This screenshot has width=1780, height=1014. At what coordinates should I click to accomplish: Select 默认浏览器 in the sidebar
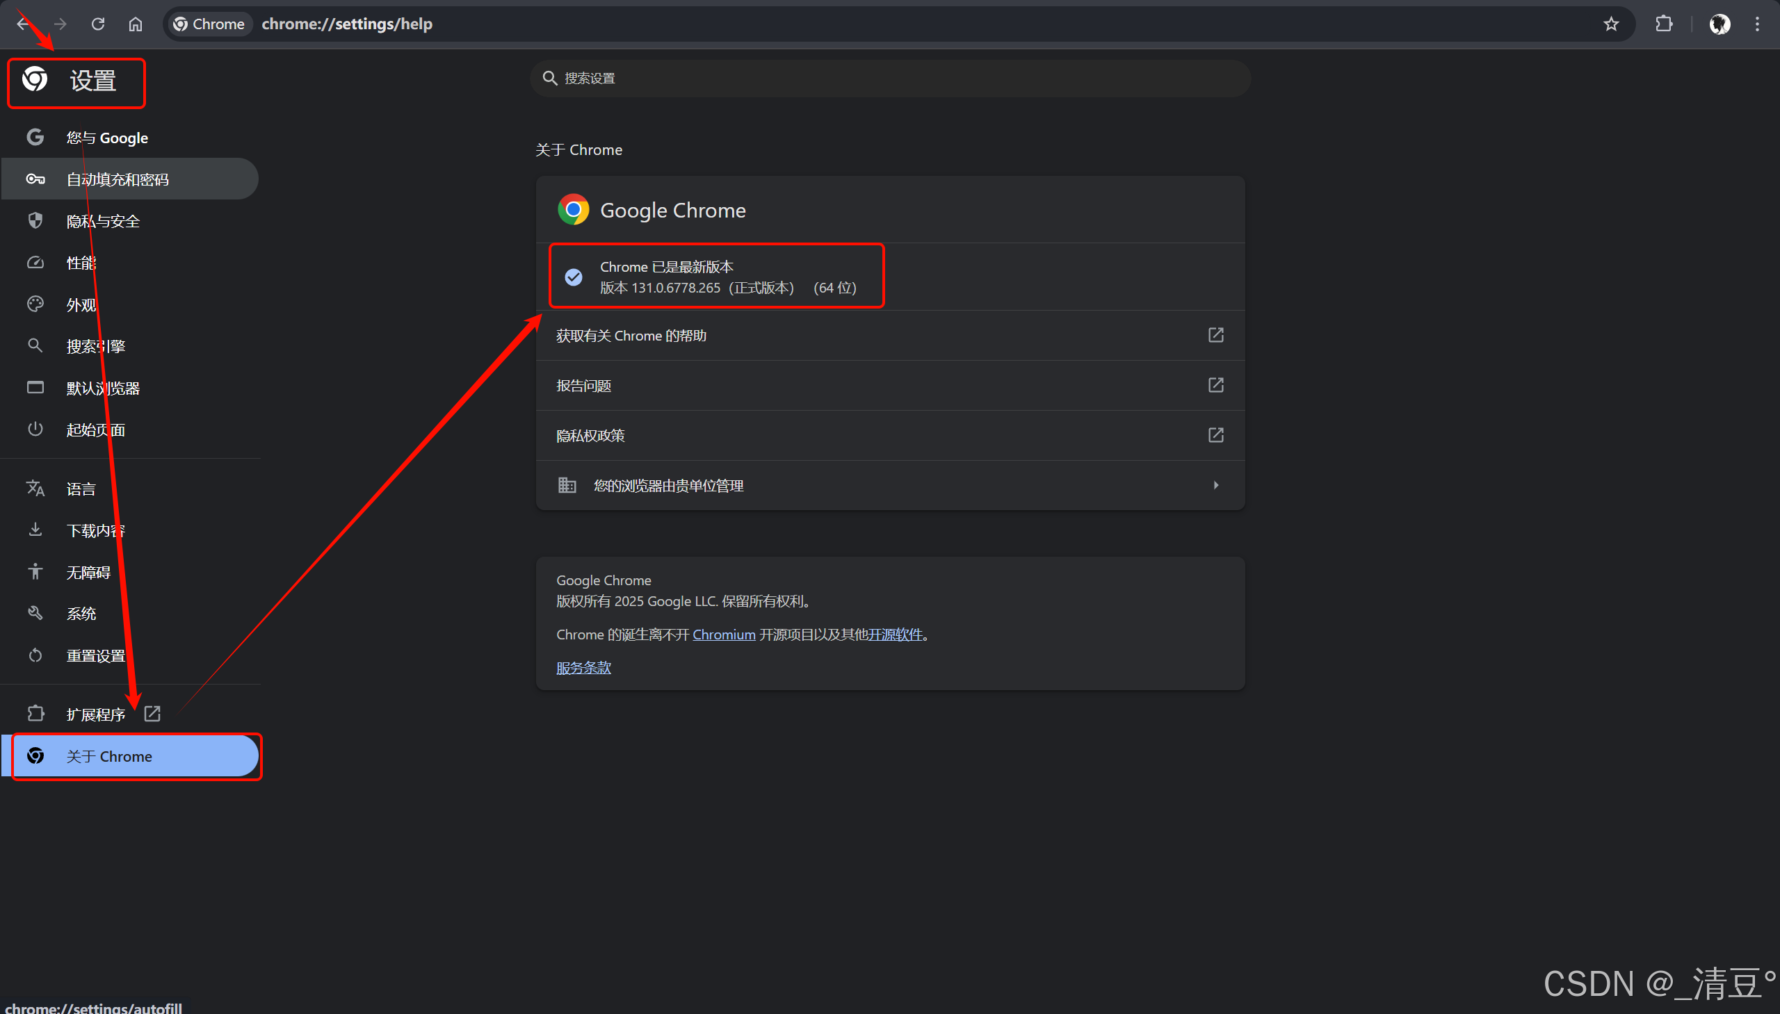tap(129, 388)
